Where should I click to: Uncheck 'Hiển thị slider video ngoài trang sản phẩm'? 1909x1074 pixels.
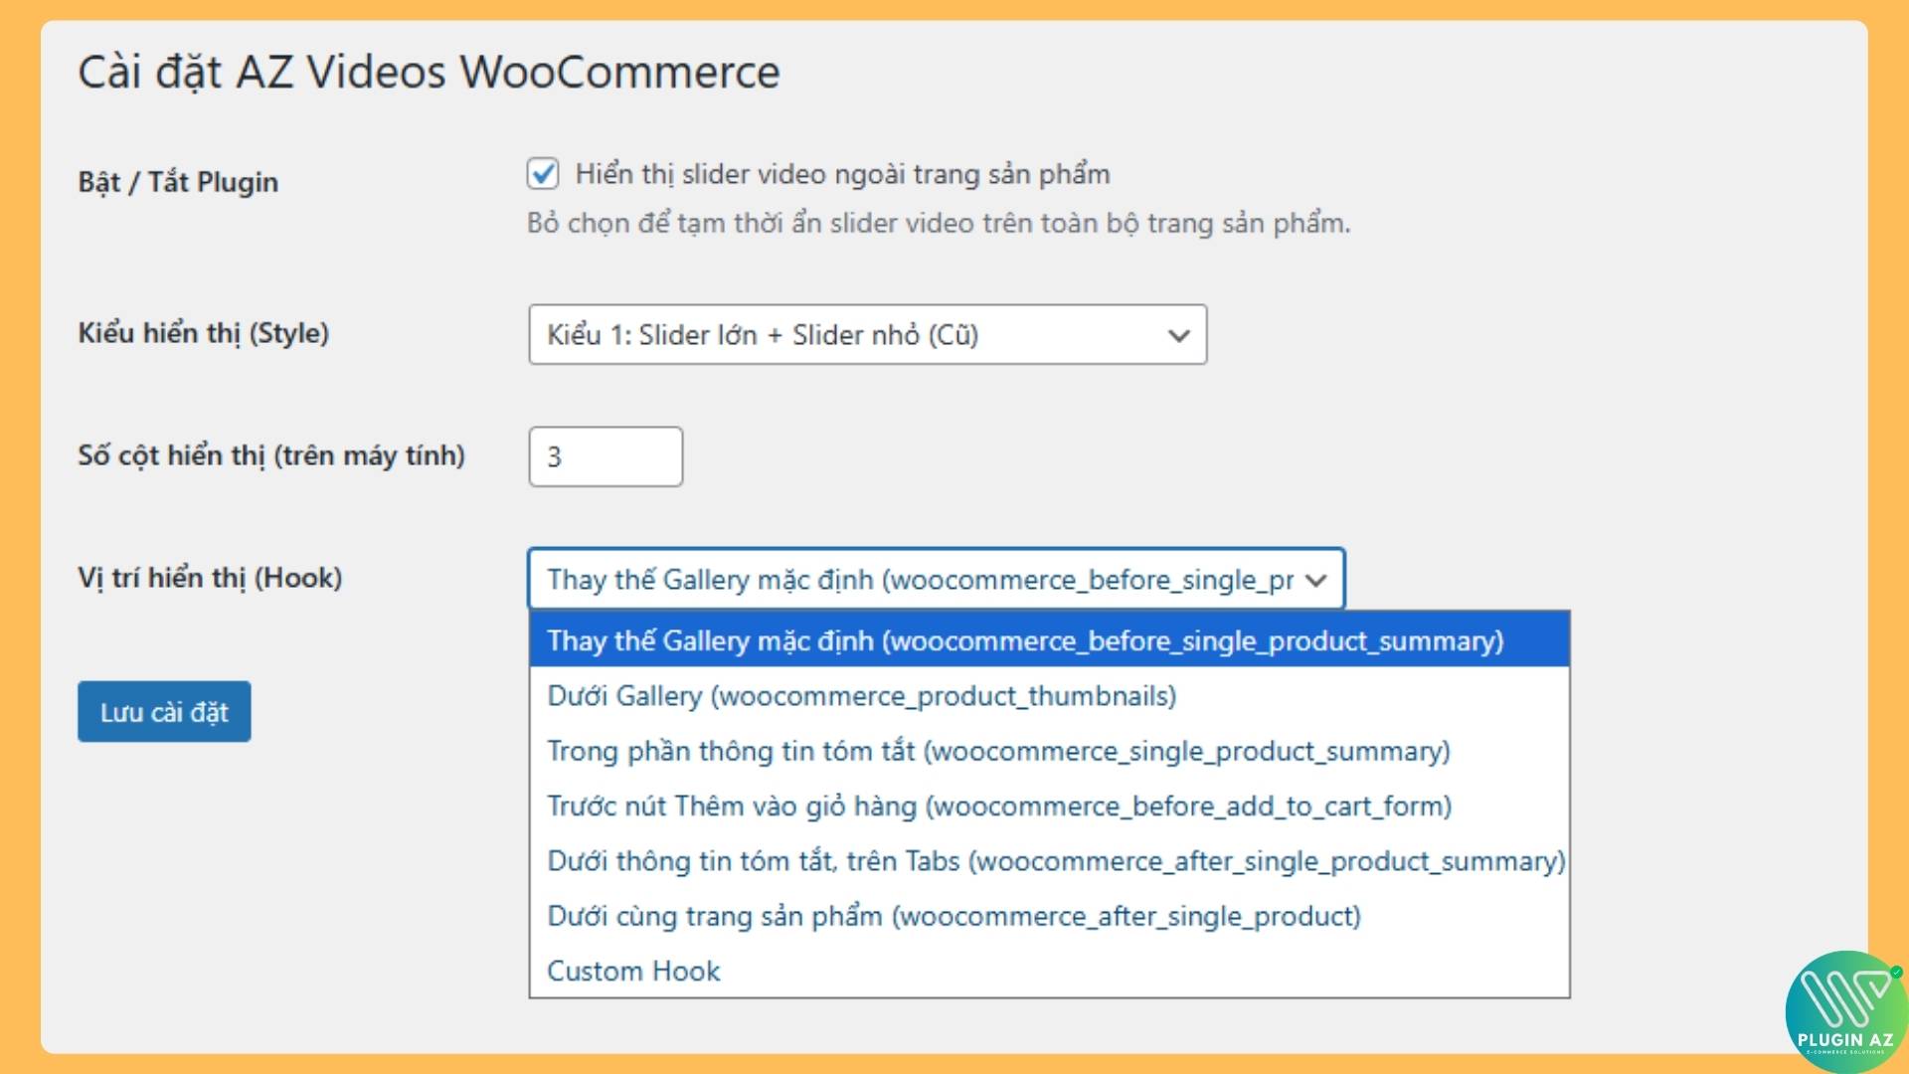pyautogui.click(x=545, y=174)
